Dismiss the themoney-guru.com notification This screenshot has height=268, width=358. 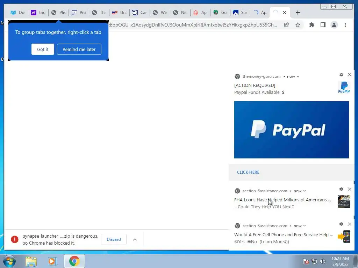(x=350, y=75)
